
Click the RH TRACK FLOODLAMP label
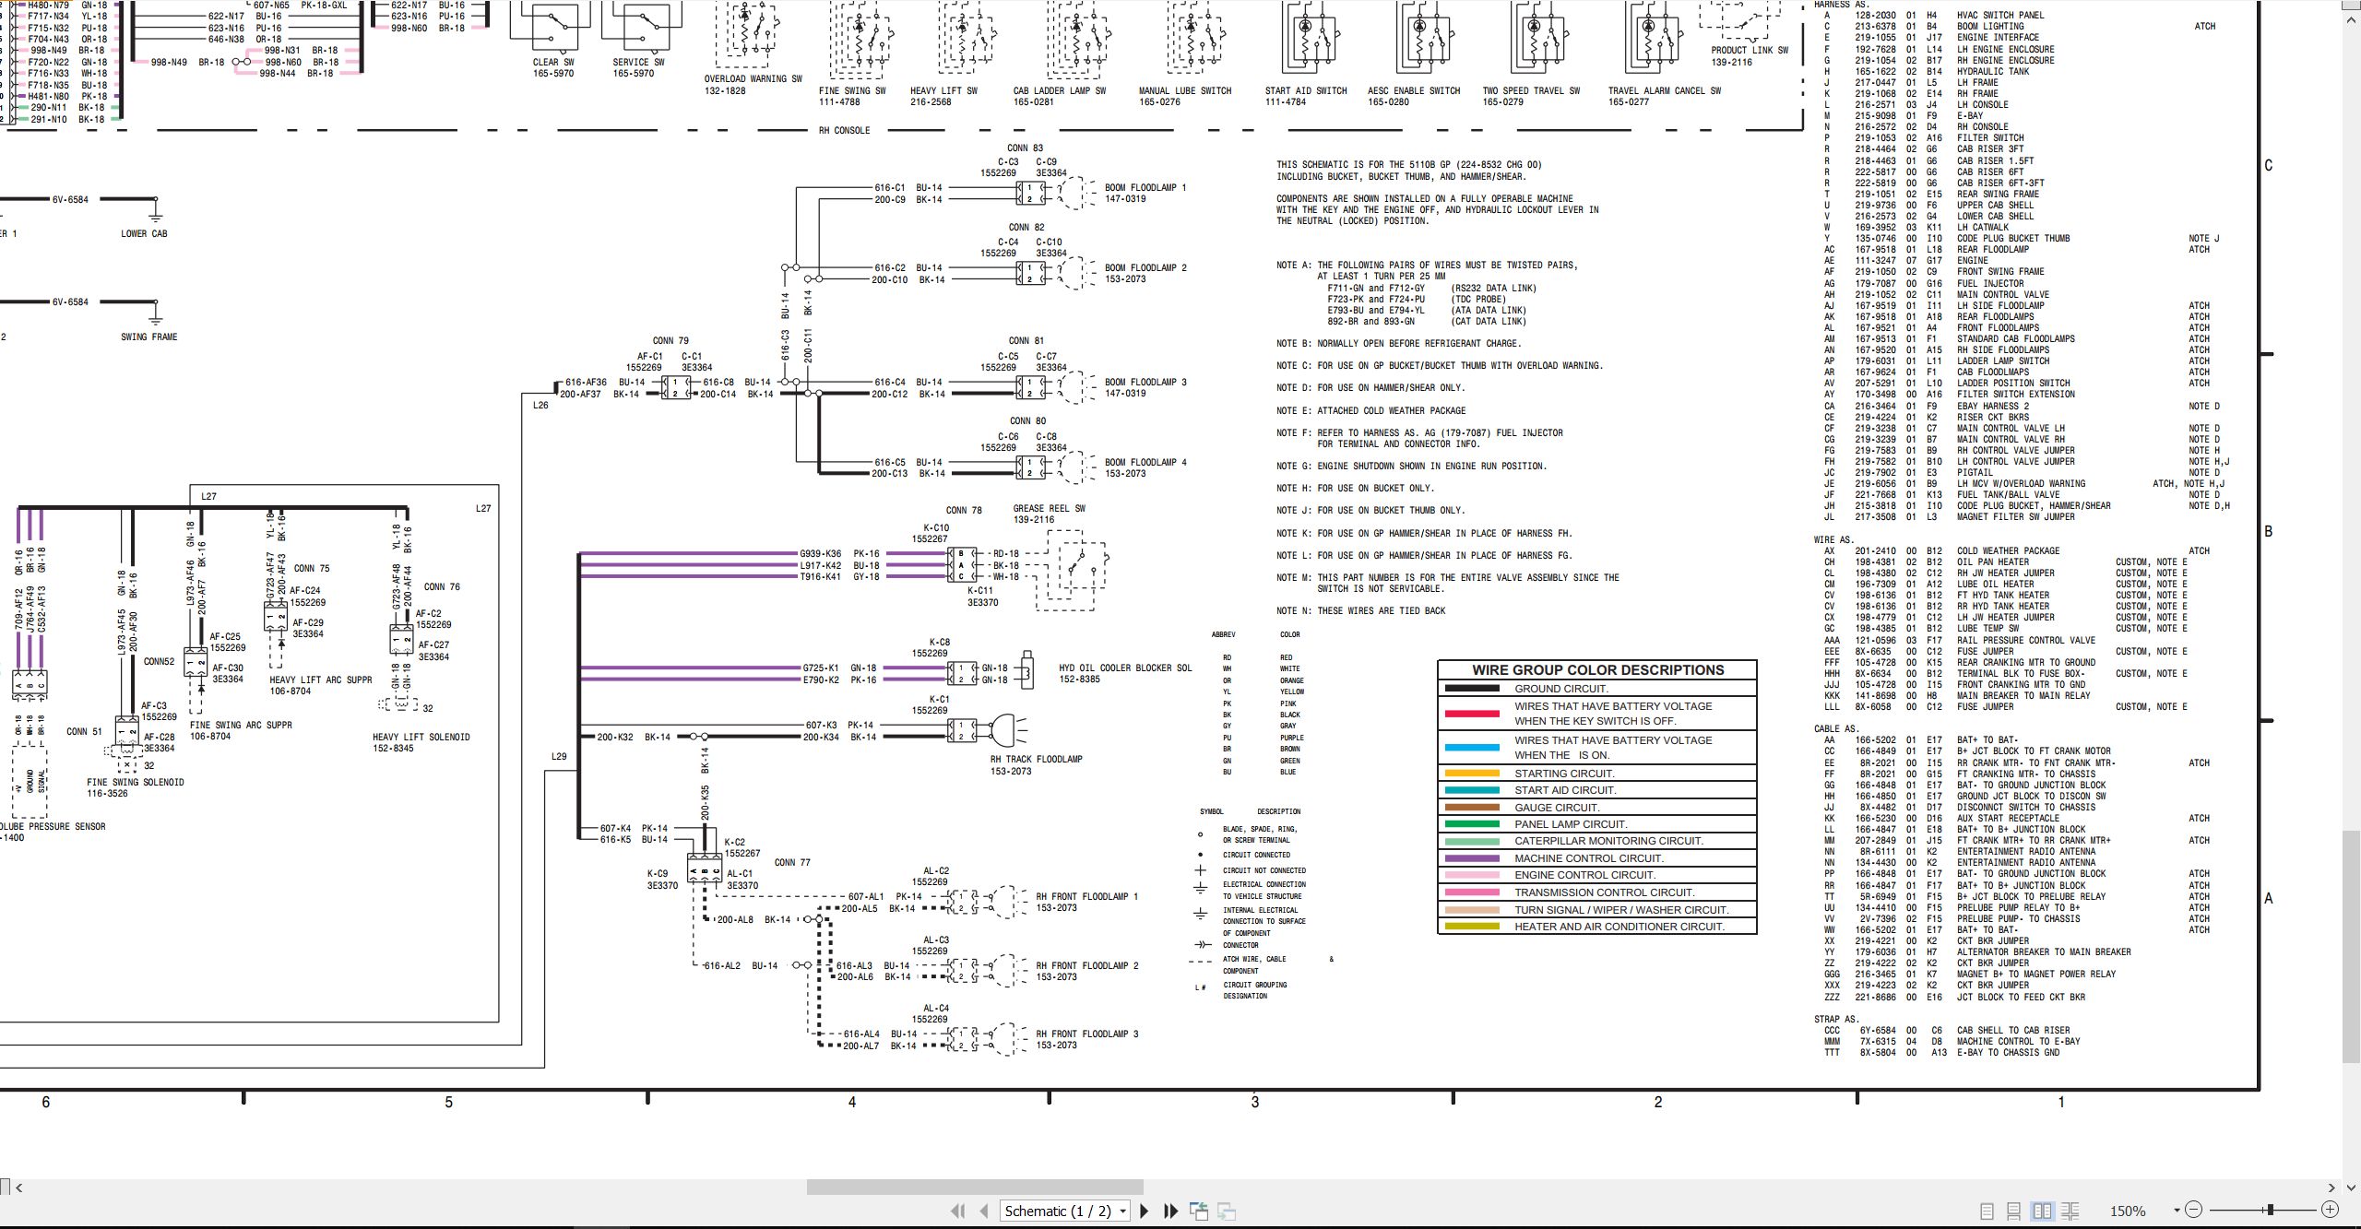tap(1037, 759)
